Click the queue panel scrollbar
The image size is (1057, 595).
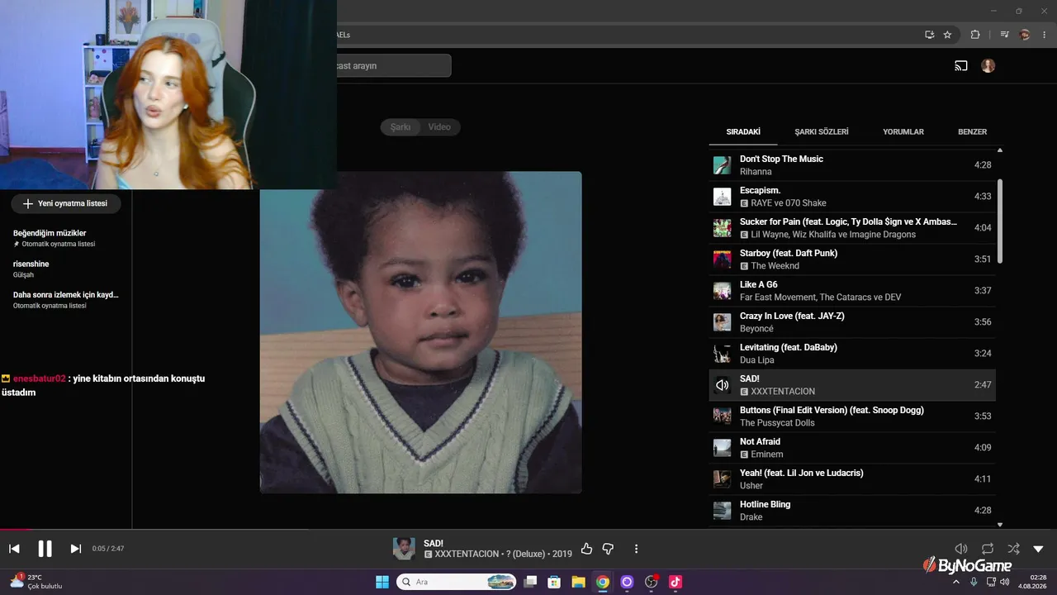coord(1000,221)
